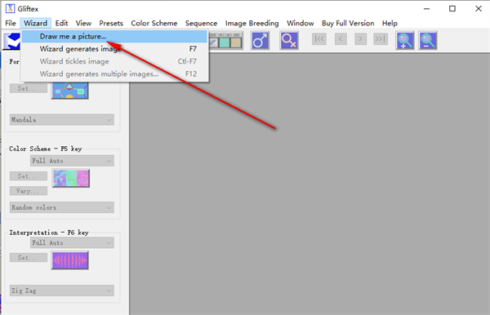Open the Presets menu
Image resolution: width=490 pixels, height=315 pixels.
111,24
